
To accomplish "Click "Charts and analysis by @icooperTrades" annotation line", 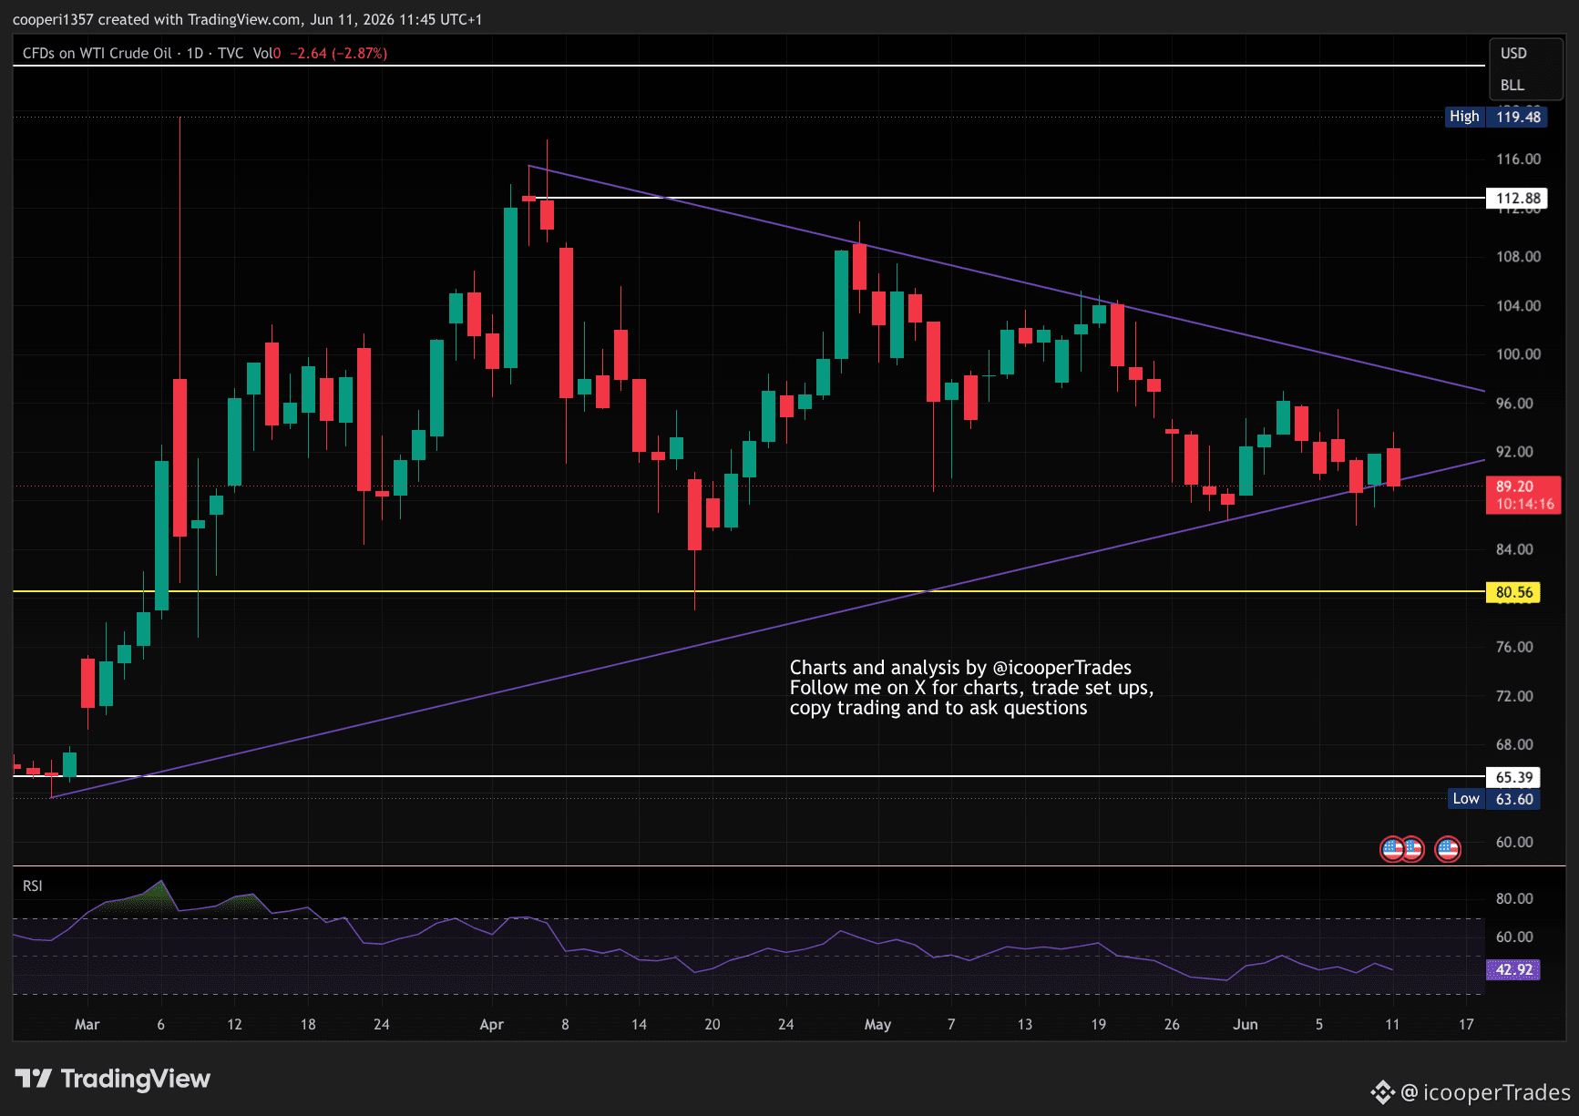I will [x=960, y=668].
